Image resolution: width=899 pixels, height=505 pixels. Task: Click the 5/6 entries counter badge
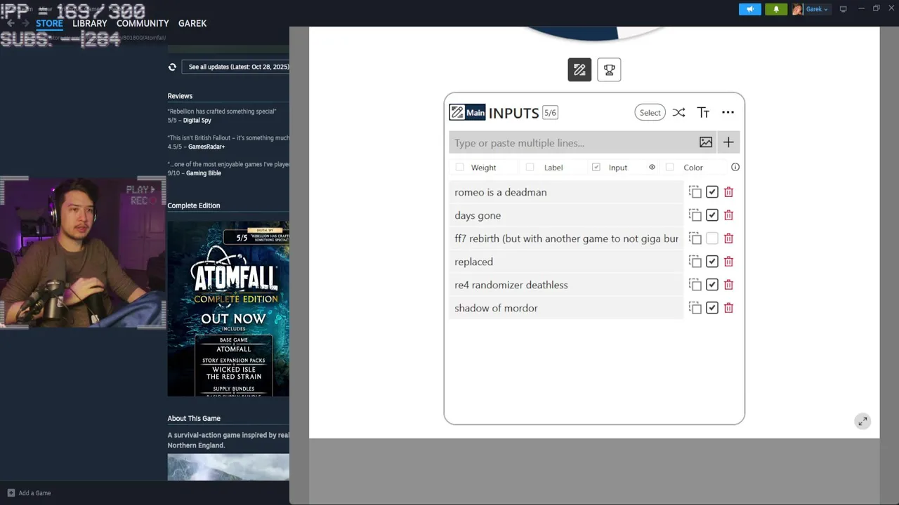[x=550, y=112]
